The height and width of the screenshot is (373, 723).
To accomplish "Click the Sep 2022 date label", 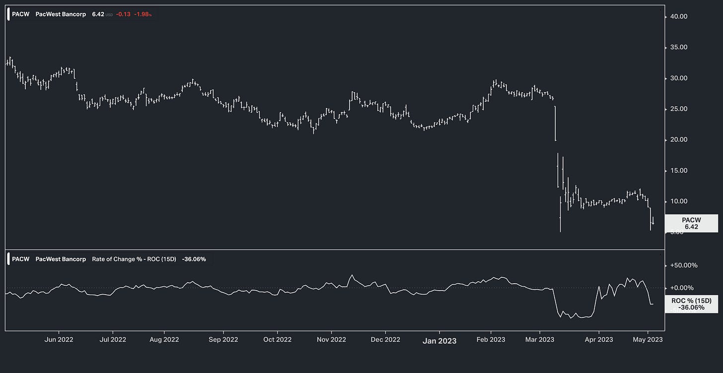I will pyautogui.click(x=223, y=339).
